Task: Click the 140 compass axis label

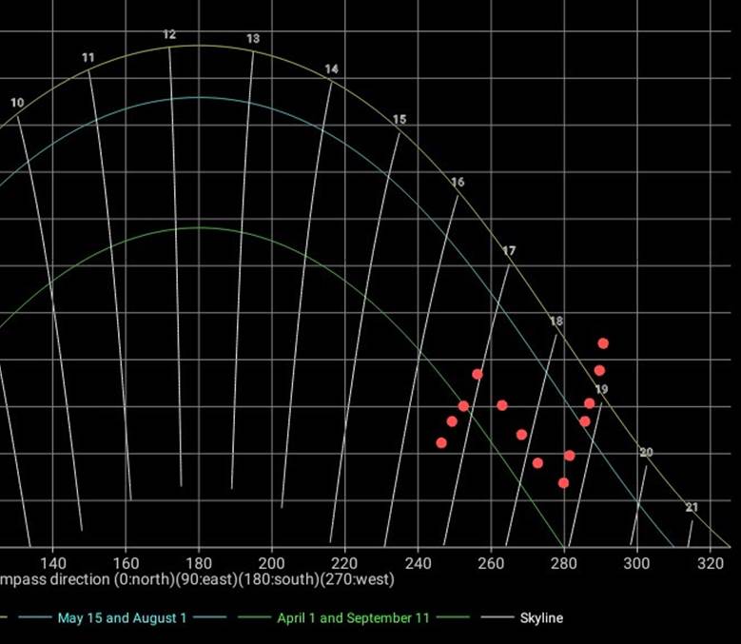Action: click(x=52, y=563)
